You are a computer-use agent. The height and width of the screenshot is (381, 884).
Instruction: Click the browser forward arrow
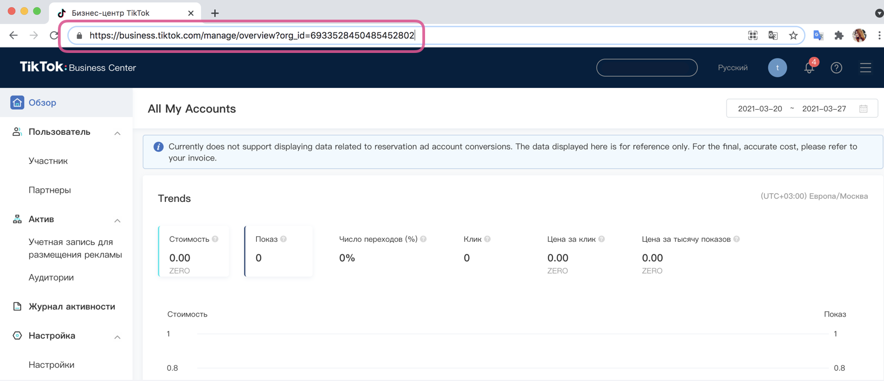click(x=34, y=35)
